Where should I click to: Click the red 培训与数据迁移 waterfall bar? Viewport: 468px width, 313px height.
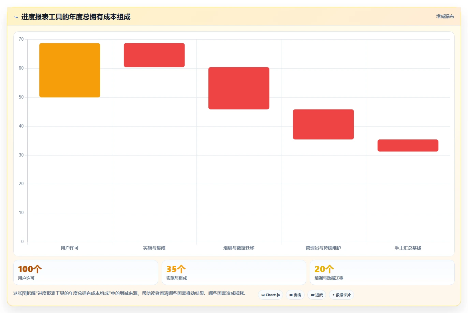click(239, 88)
